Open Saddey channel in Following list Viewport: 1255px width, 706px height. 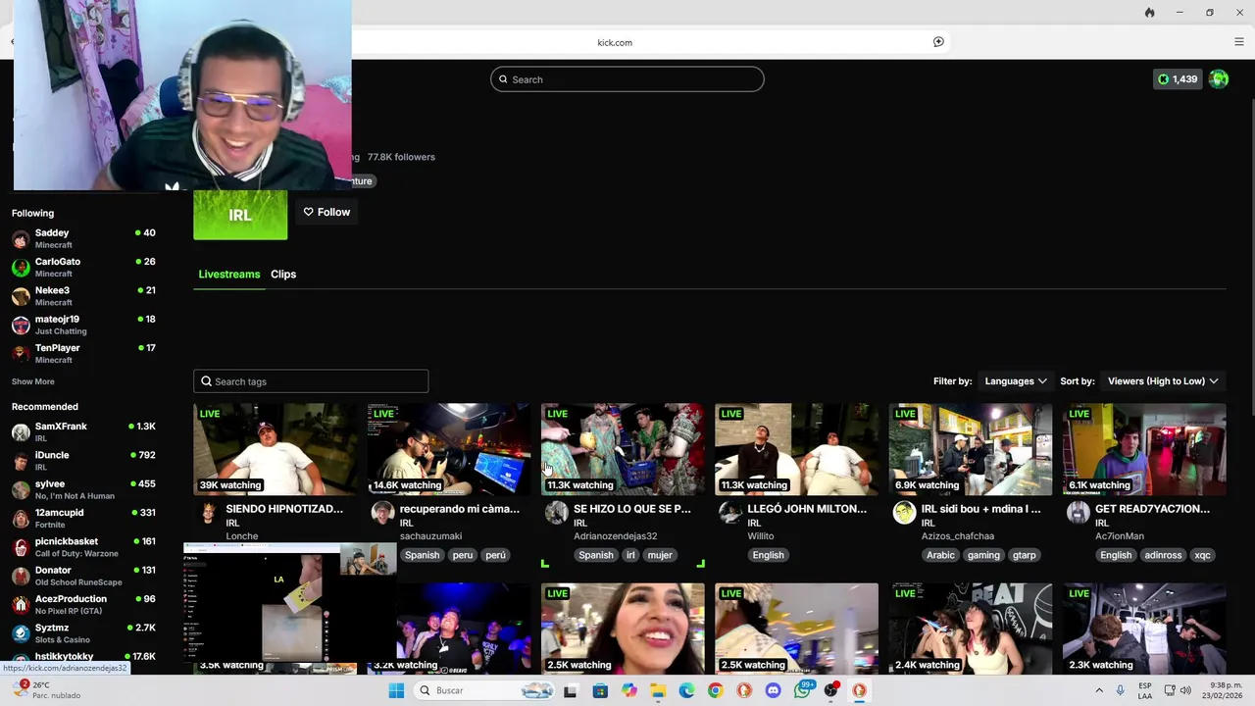[83, 238]
